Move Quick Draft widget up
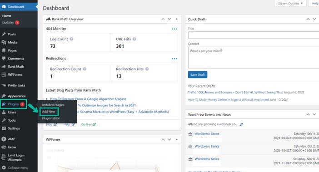 308,19
